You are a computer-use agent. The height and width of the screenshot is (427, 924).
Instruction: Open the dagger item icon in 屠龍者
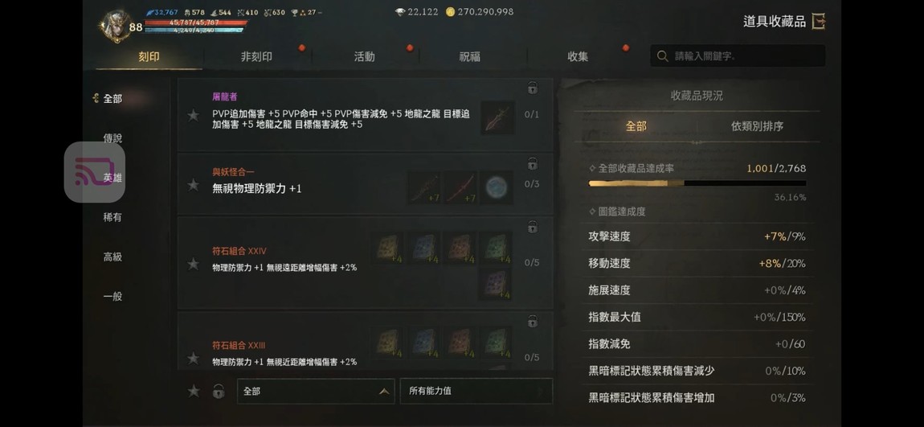click(497, 117)
